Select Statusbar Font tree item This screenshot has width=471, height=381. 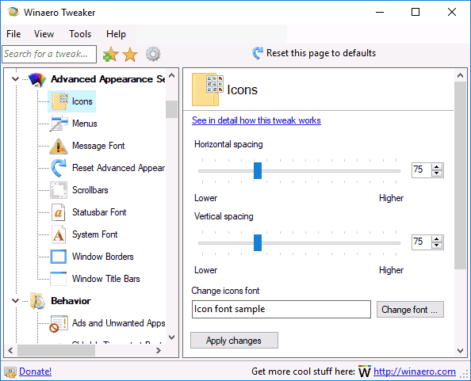(x=99, y=212)
